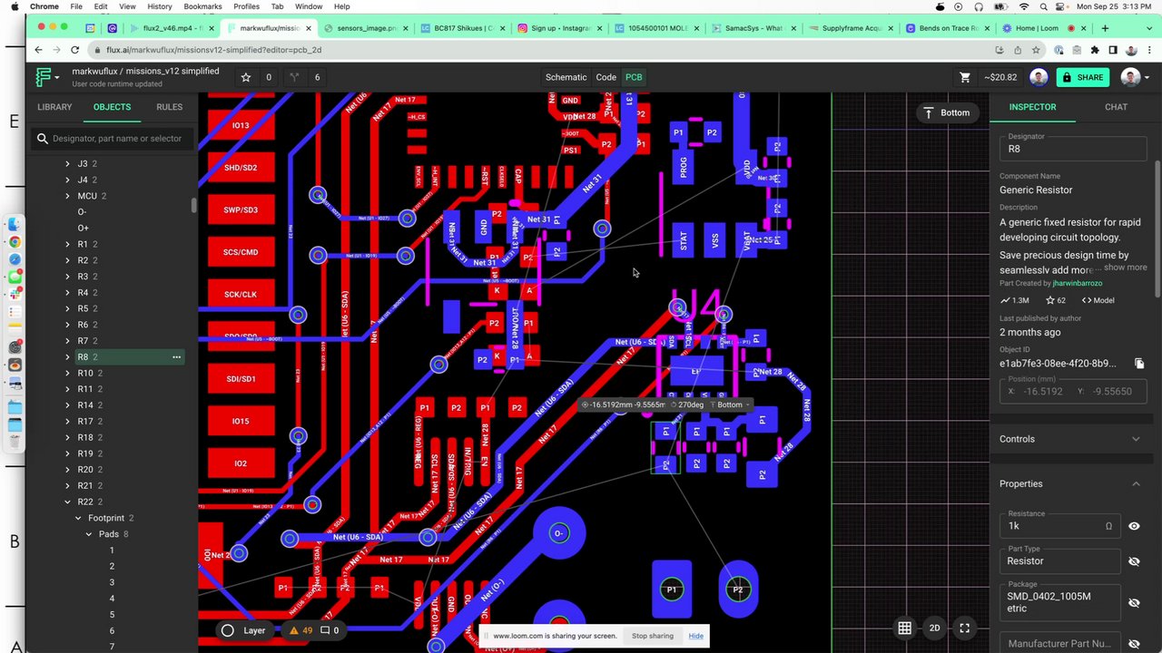Screen dimensions: 1162x653
Task: Expand the MCU tree item
Action: click(67, 196)
